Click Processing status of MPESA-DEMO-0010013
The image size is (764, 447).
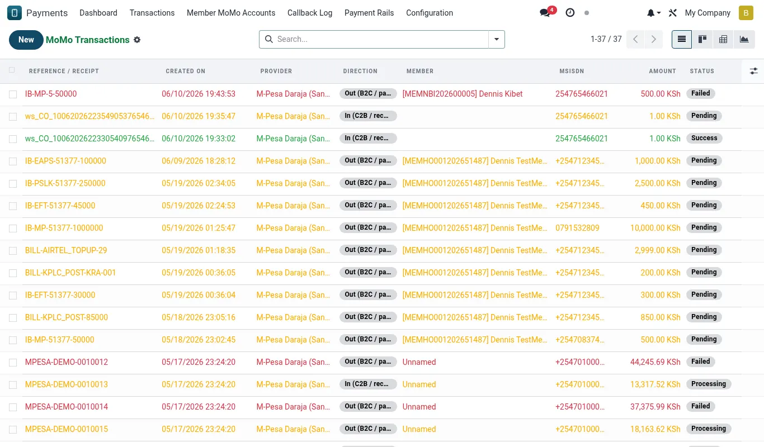click(x=709, y=384)
